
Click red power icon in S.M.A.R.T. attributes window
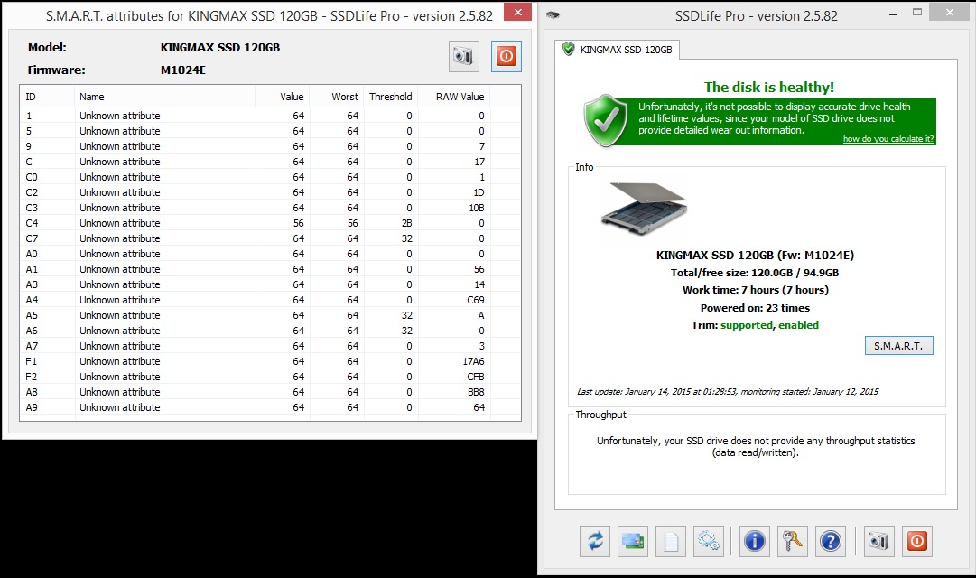tap(506, 57)
